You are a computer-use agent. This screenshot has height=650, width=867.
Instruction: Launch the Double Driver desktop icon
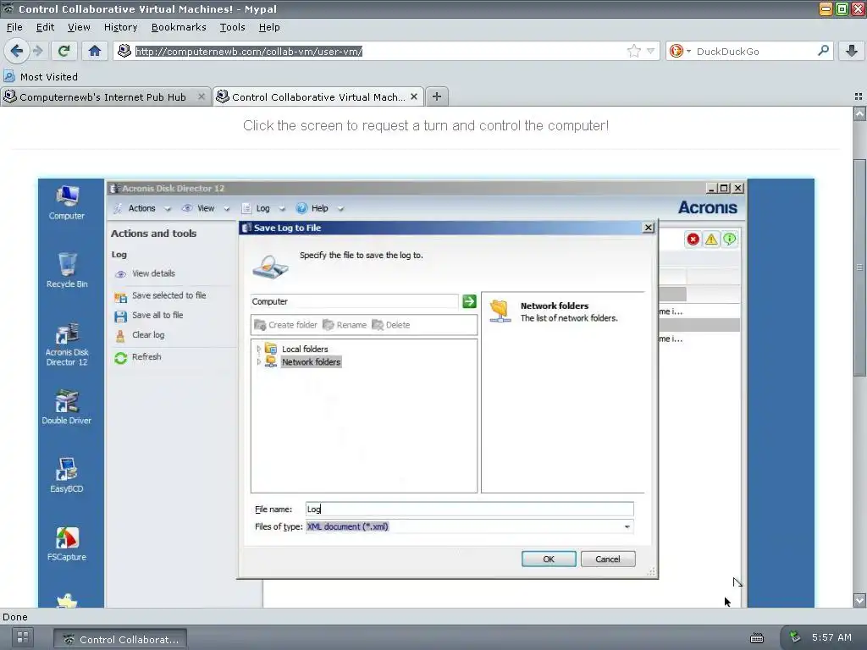(x=66, y=407)
